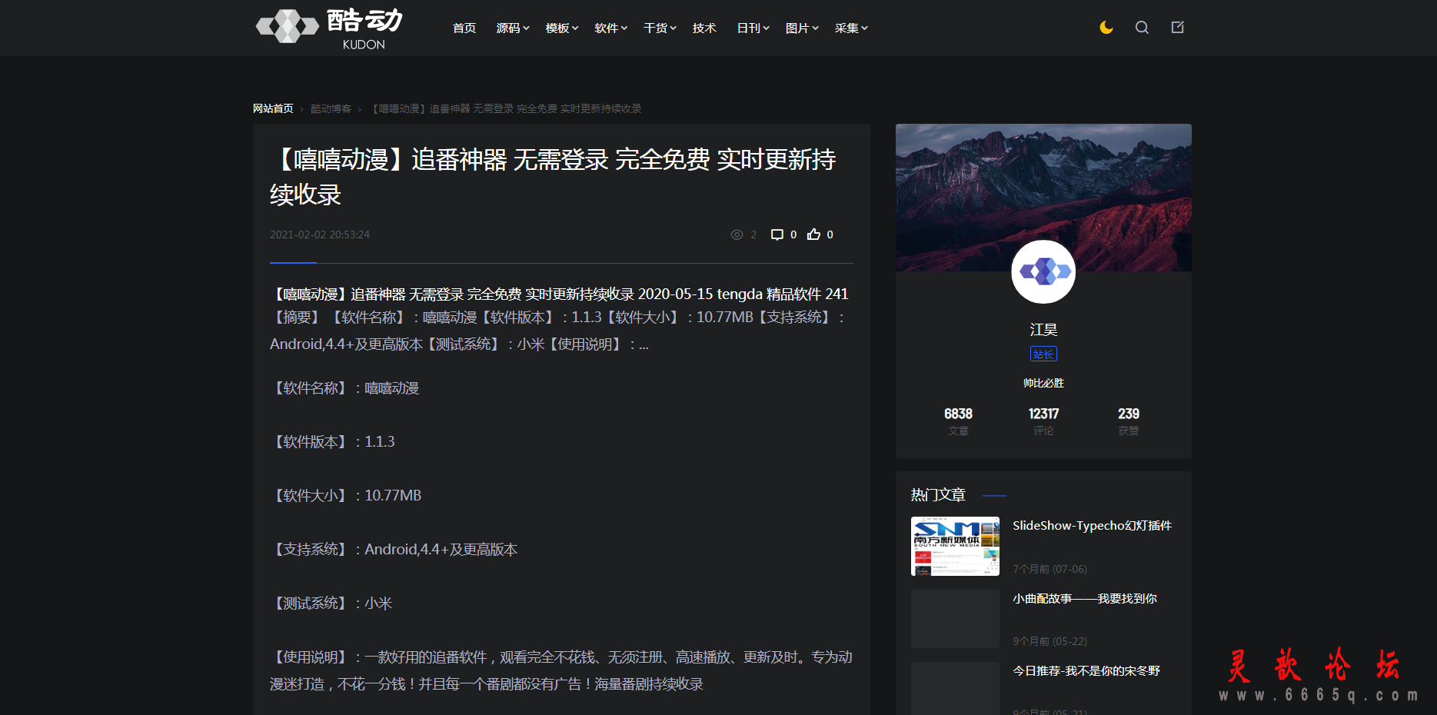Like the article with thumbs-up icon

coord(813,234)
